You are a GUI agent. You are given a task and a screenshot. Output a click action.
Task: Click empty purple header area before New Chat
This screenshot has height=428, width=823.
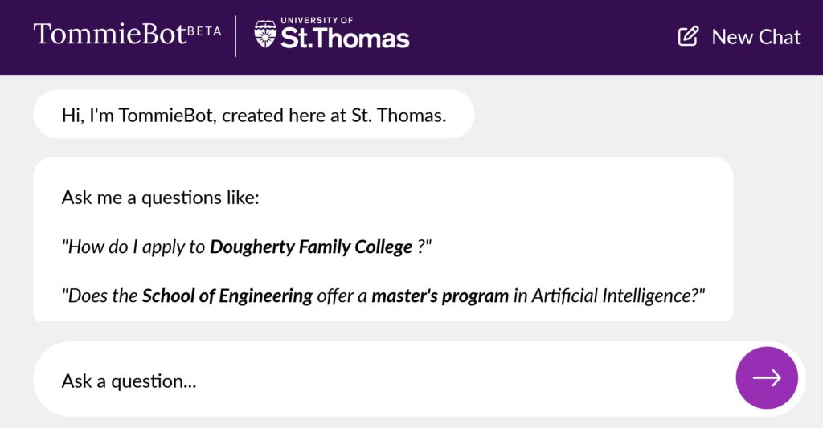[x=547, y=37]
